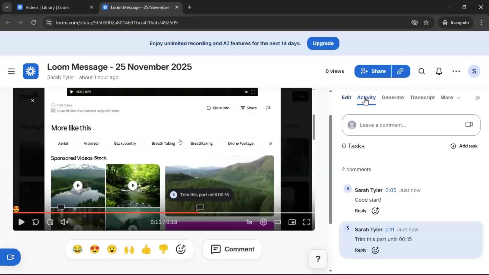The height and width of the screenshot is (275, 489).
Task: Click the Upgrade button
Action: (323, 43)
